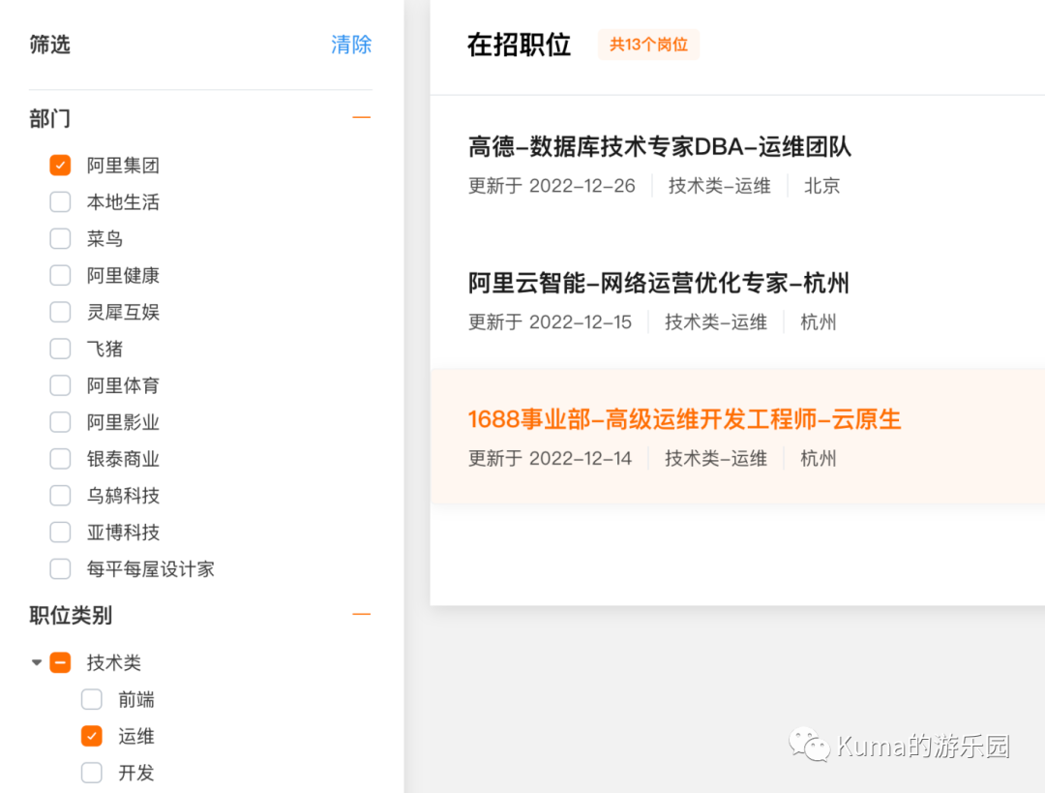Tick the 菜鸟 checkbox
This screenshot has height=793, width=1045.
pyautogui.click(x=60, y=239)
